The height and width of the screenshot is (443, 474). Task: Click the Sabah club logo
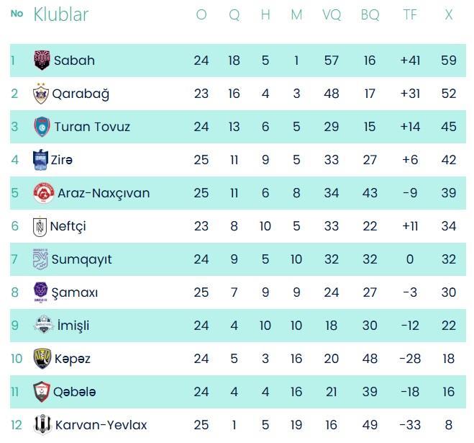coord(42,61)
